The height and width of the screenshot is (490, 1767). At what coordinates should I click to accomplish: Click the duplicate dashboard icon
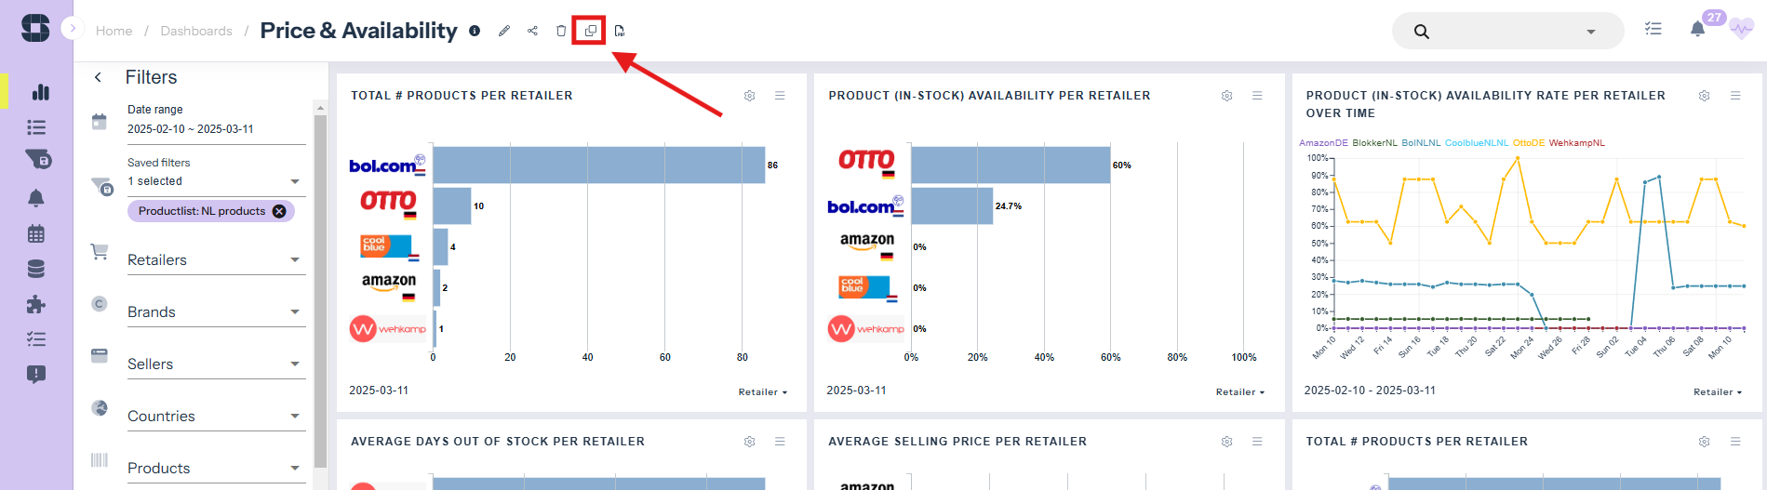(x=590, y=31)
